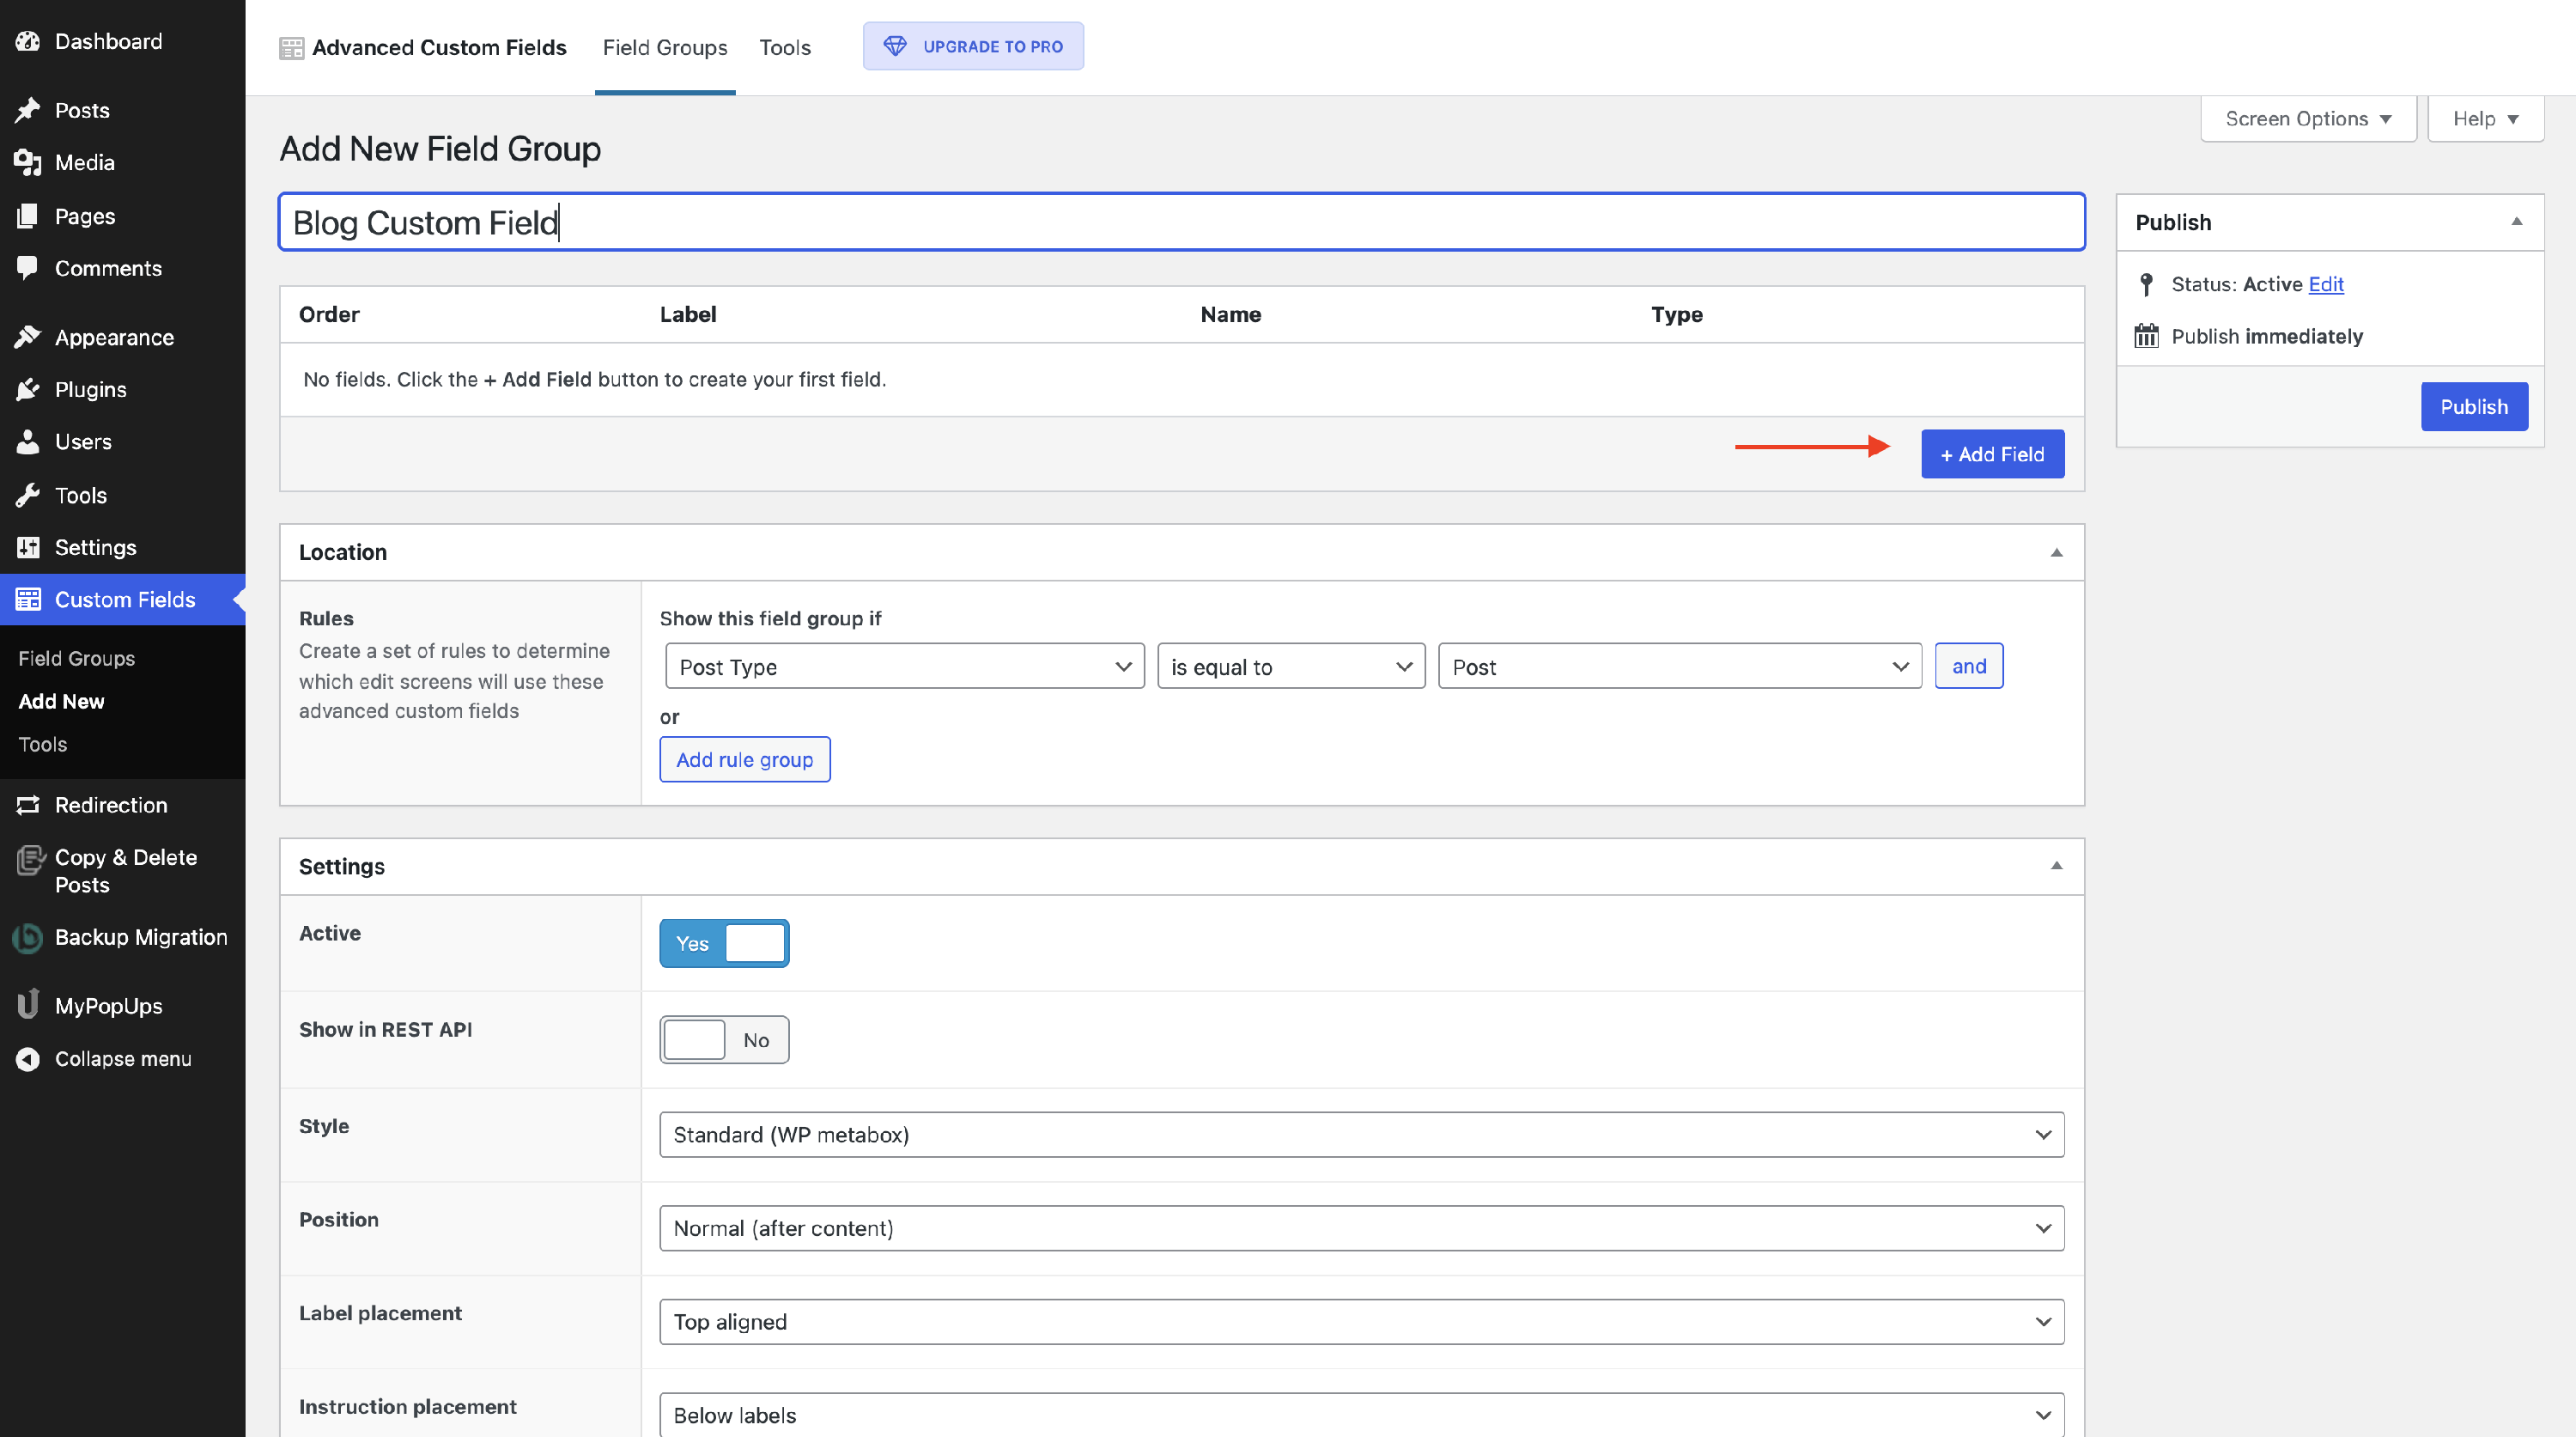Open the Post Type rule dropdown
2576x1437 pixels.
click(904, 667)
